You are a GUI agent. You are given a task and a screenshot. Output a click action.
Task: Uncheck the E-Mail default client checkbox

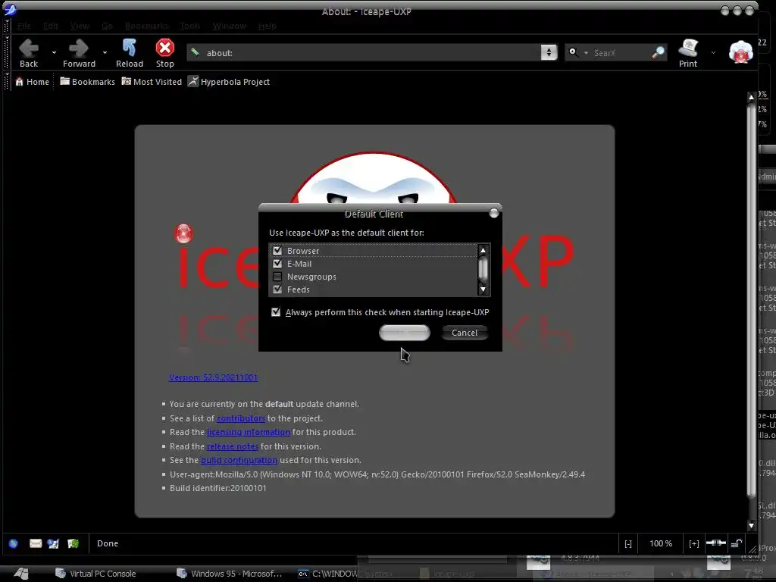277,264
